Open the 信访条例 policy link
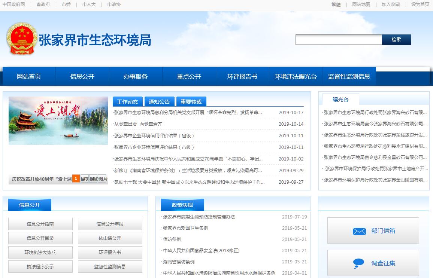The width and height of the screenshot is (433, 278). pyautogui.click(x=172, y=239)
